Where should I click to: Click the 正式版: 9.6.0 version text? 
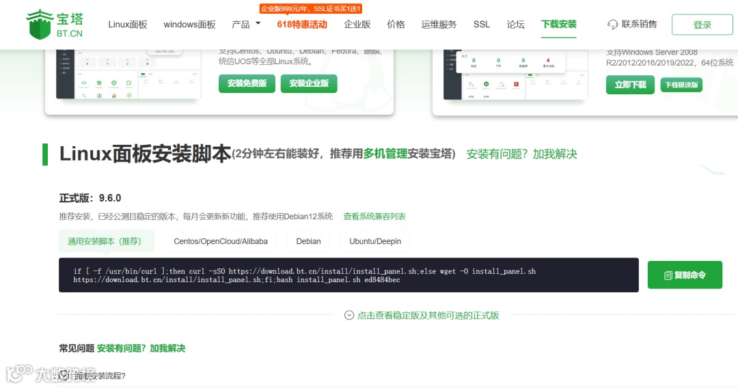tap(90, 198)
